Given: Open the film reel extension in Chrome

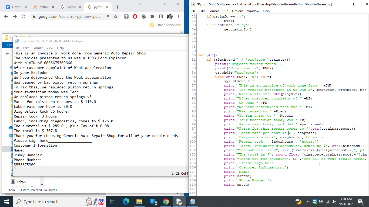Looking at the screenshot, I should point(144,16).
